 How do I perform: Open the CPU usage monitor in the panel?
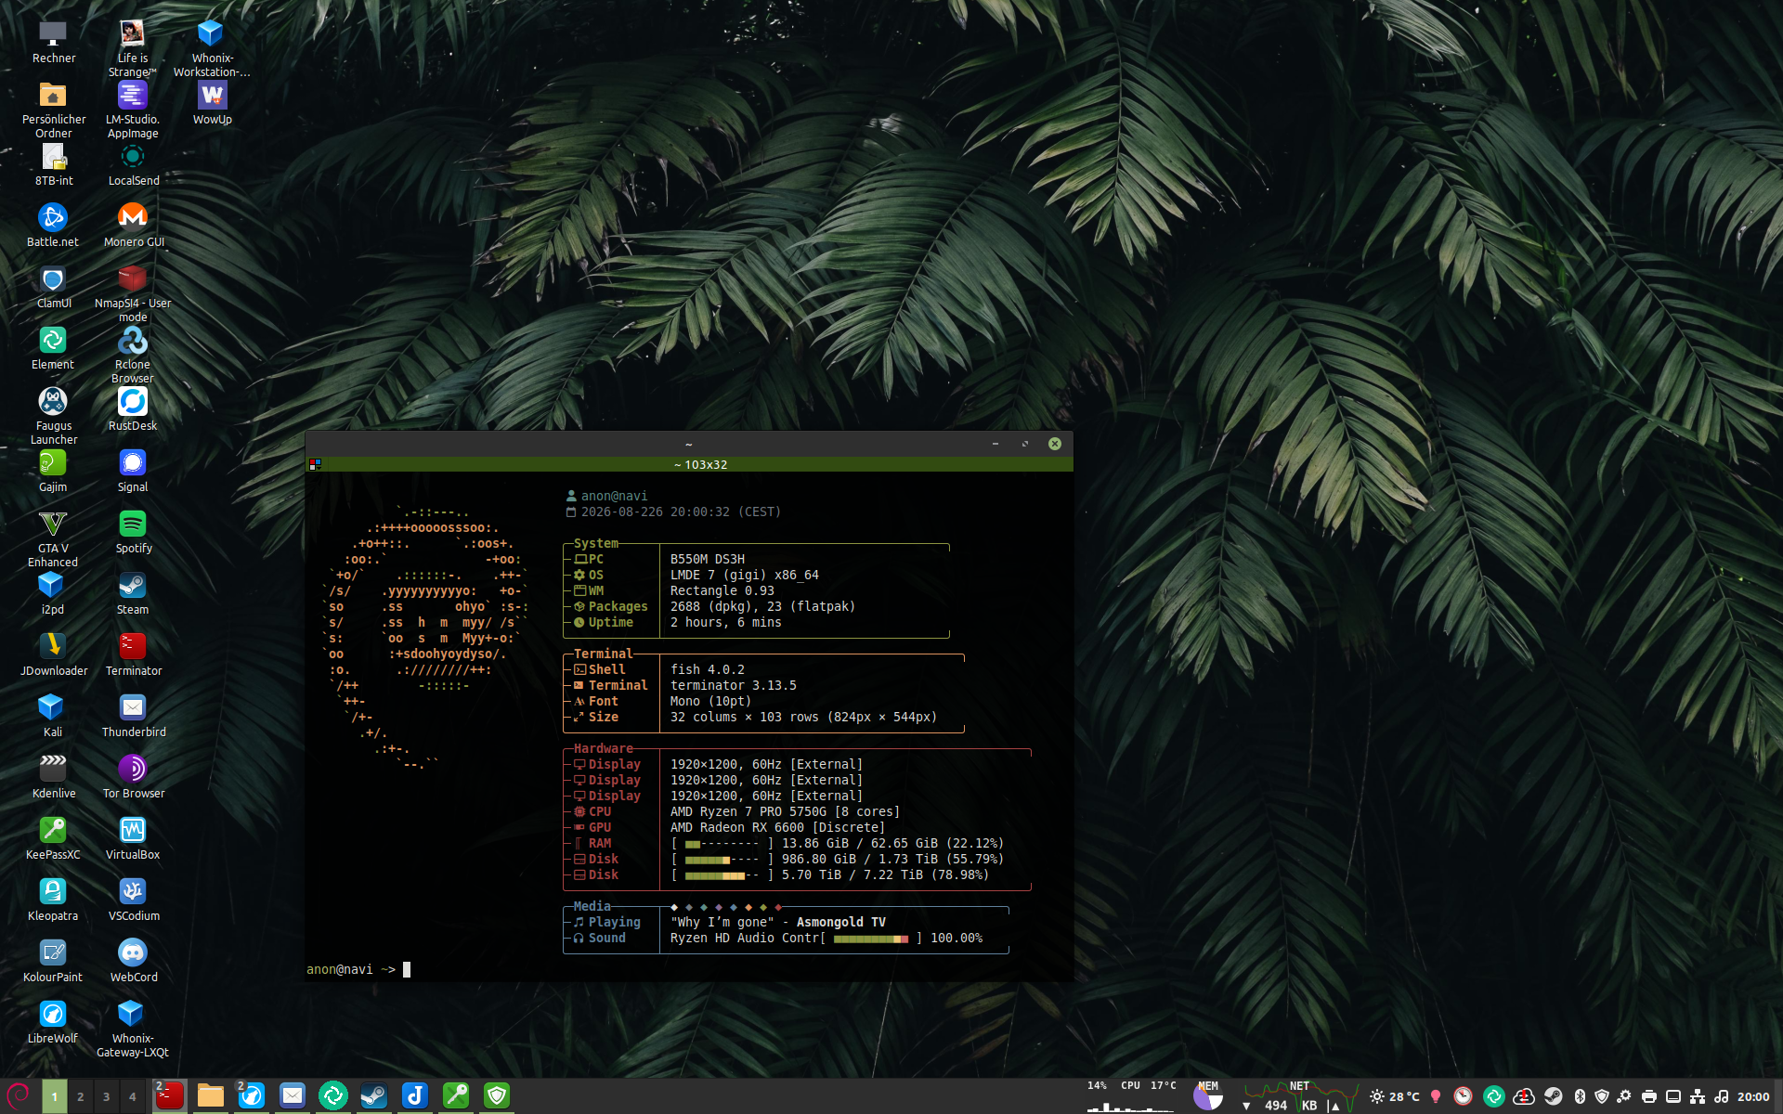pyautogui.click(x=1131, y=1096)
